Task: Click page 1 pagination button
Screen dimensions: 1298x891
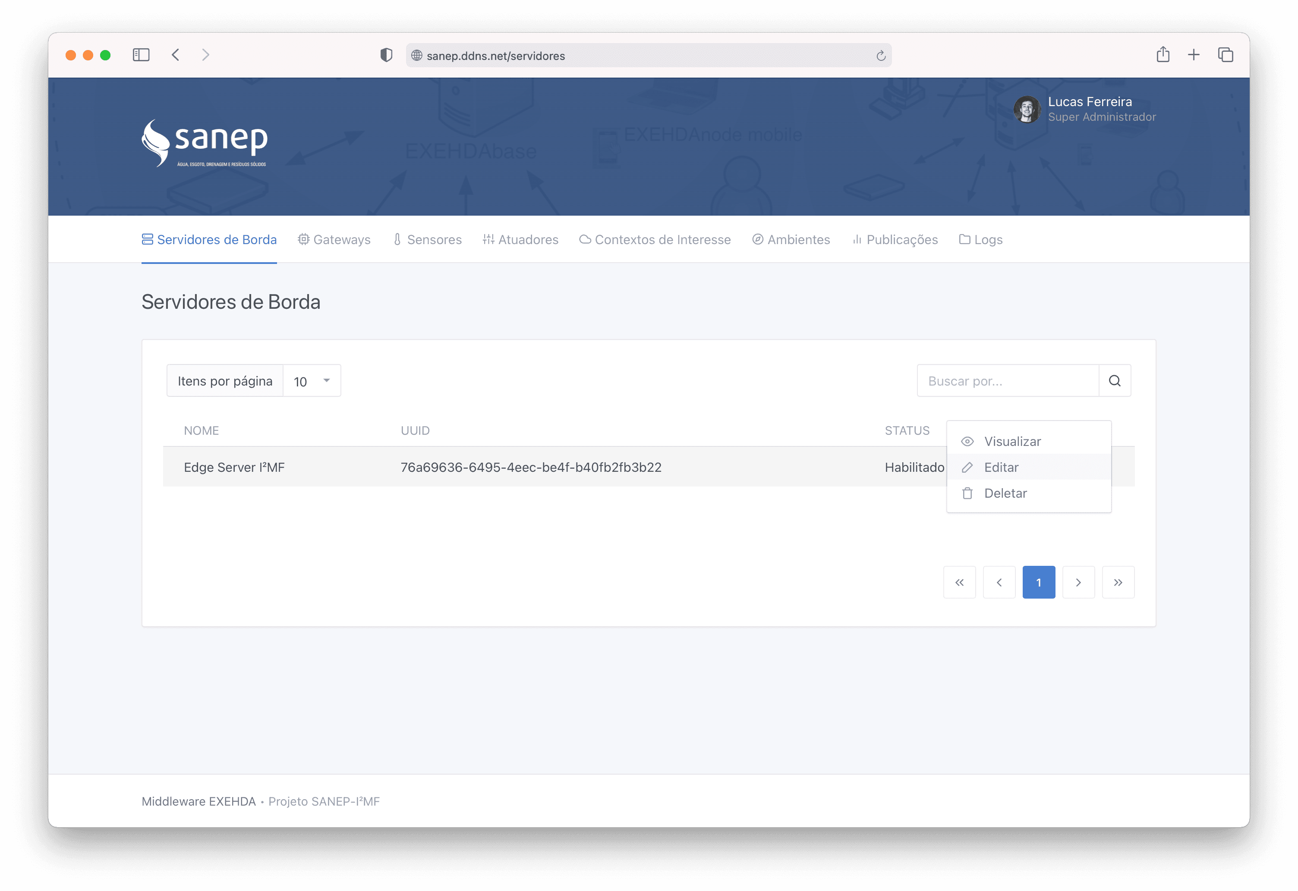Action: [1038, 582]
